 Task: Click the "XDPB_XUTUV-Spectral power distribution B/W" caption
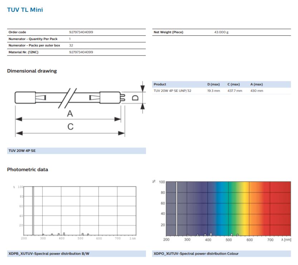(x=49, y=254)
